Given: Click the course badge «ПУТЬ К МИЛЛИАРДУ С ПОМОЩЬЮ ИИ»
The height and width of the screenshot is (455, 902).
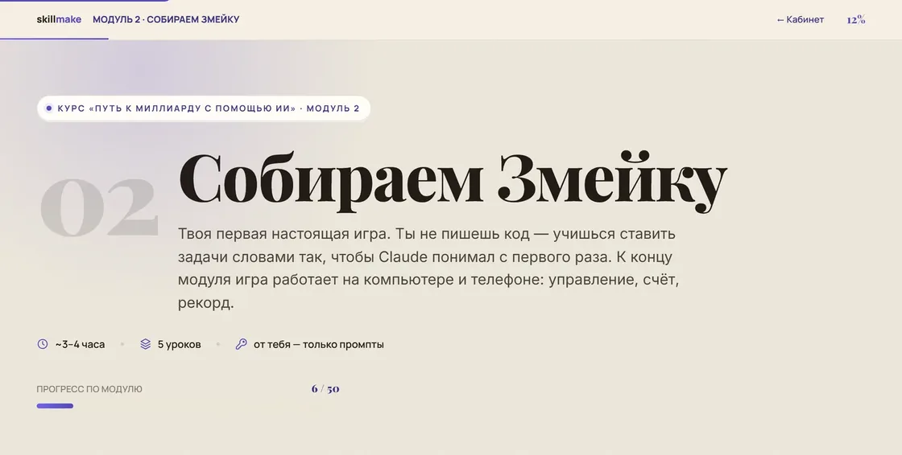Looking at the screenshot, I should click(203, 109).
